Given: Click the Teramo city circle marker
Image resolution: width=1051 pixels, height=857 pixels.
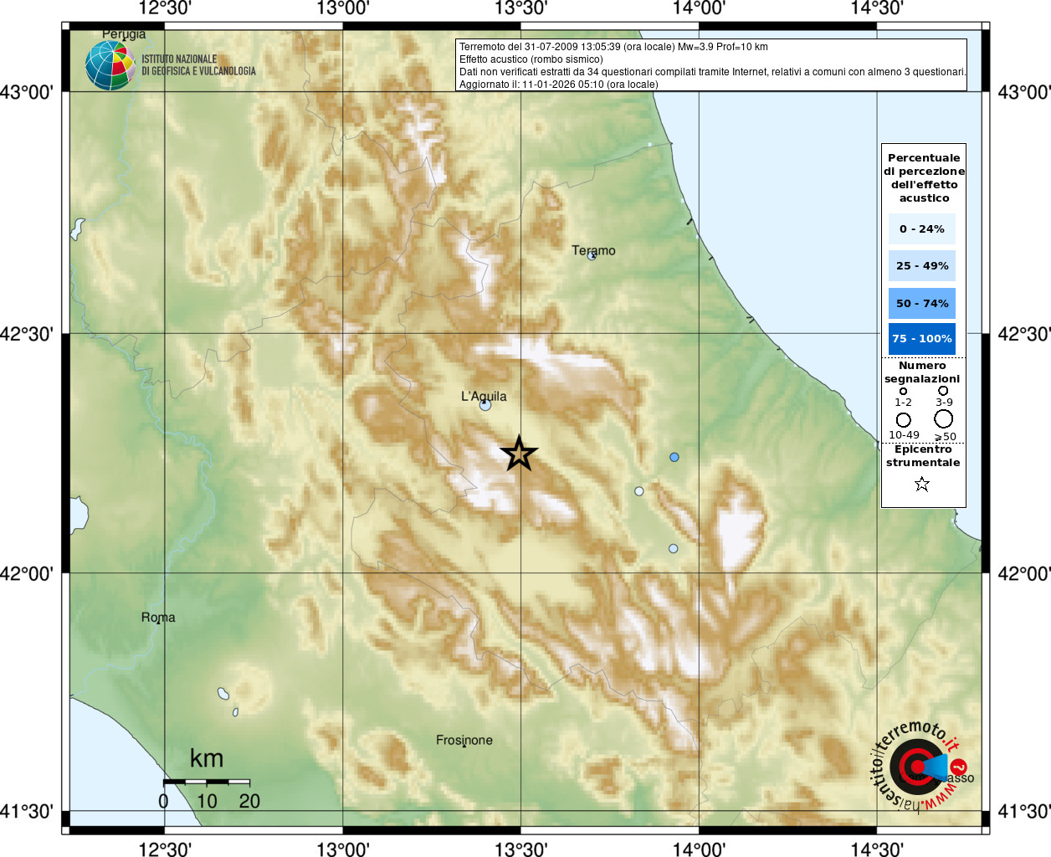Looking at the screenshot, I should pos(592,256).
